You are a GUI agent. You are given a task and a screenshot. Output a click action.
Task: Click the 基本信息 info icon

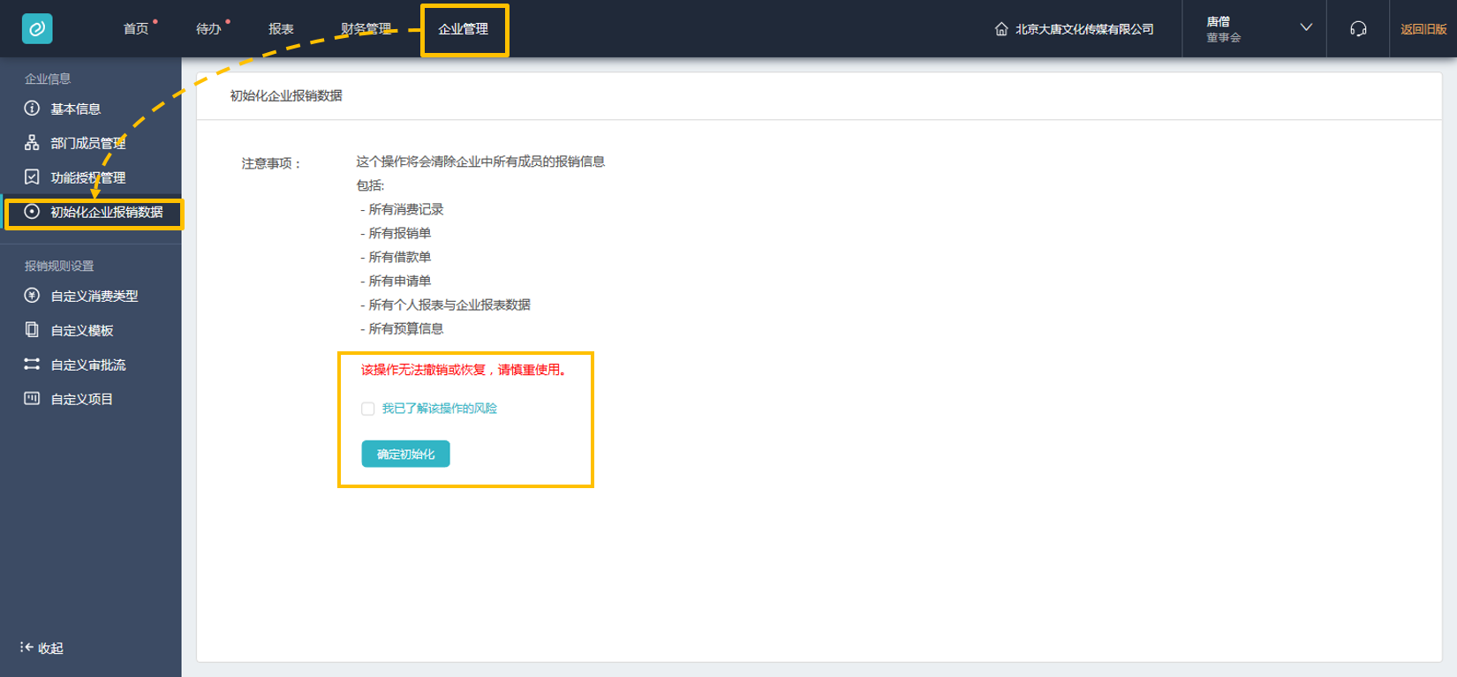click(32, 109)
